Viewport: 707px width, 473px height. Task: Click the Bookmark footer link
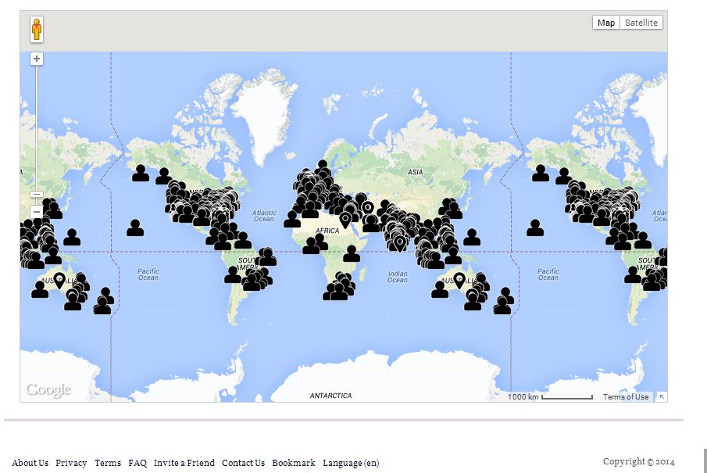294,463
